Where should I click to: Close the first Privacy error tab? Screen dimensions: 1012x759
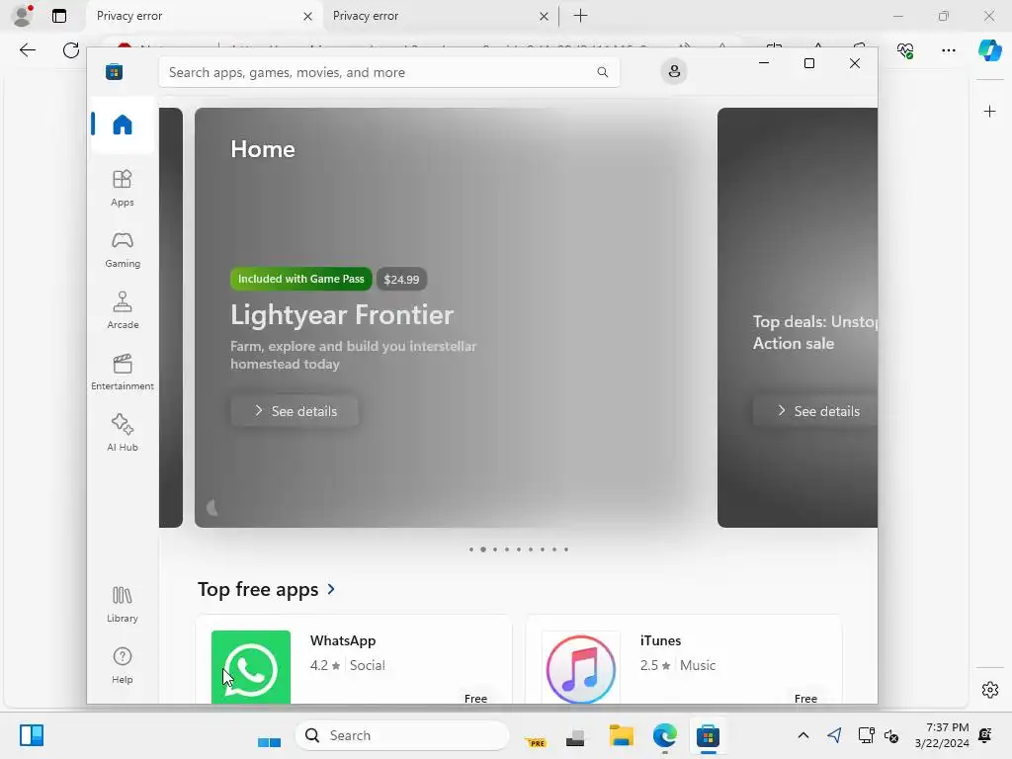tap(308, 16)
